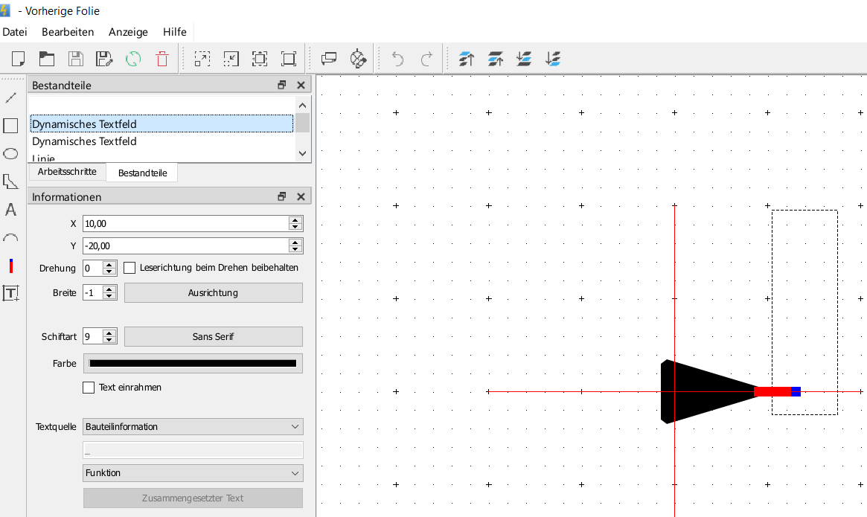
Task: Open the black Farbe color swatch
Action: 193,364
